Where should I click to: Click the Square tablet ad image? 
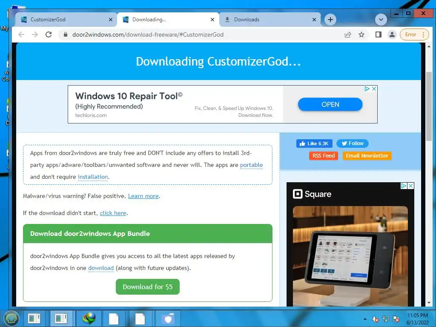(350, 256)
